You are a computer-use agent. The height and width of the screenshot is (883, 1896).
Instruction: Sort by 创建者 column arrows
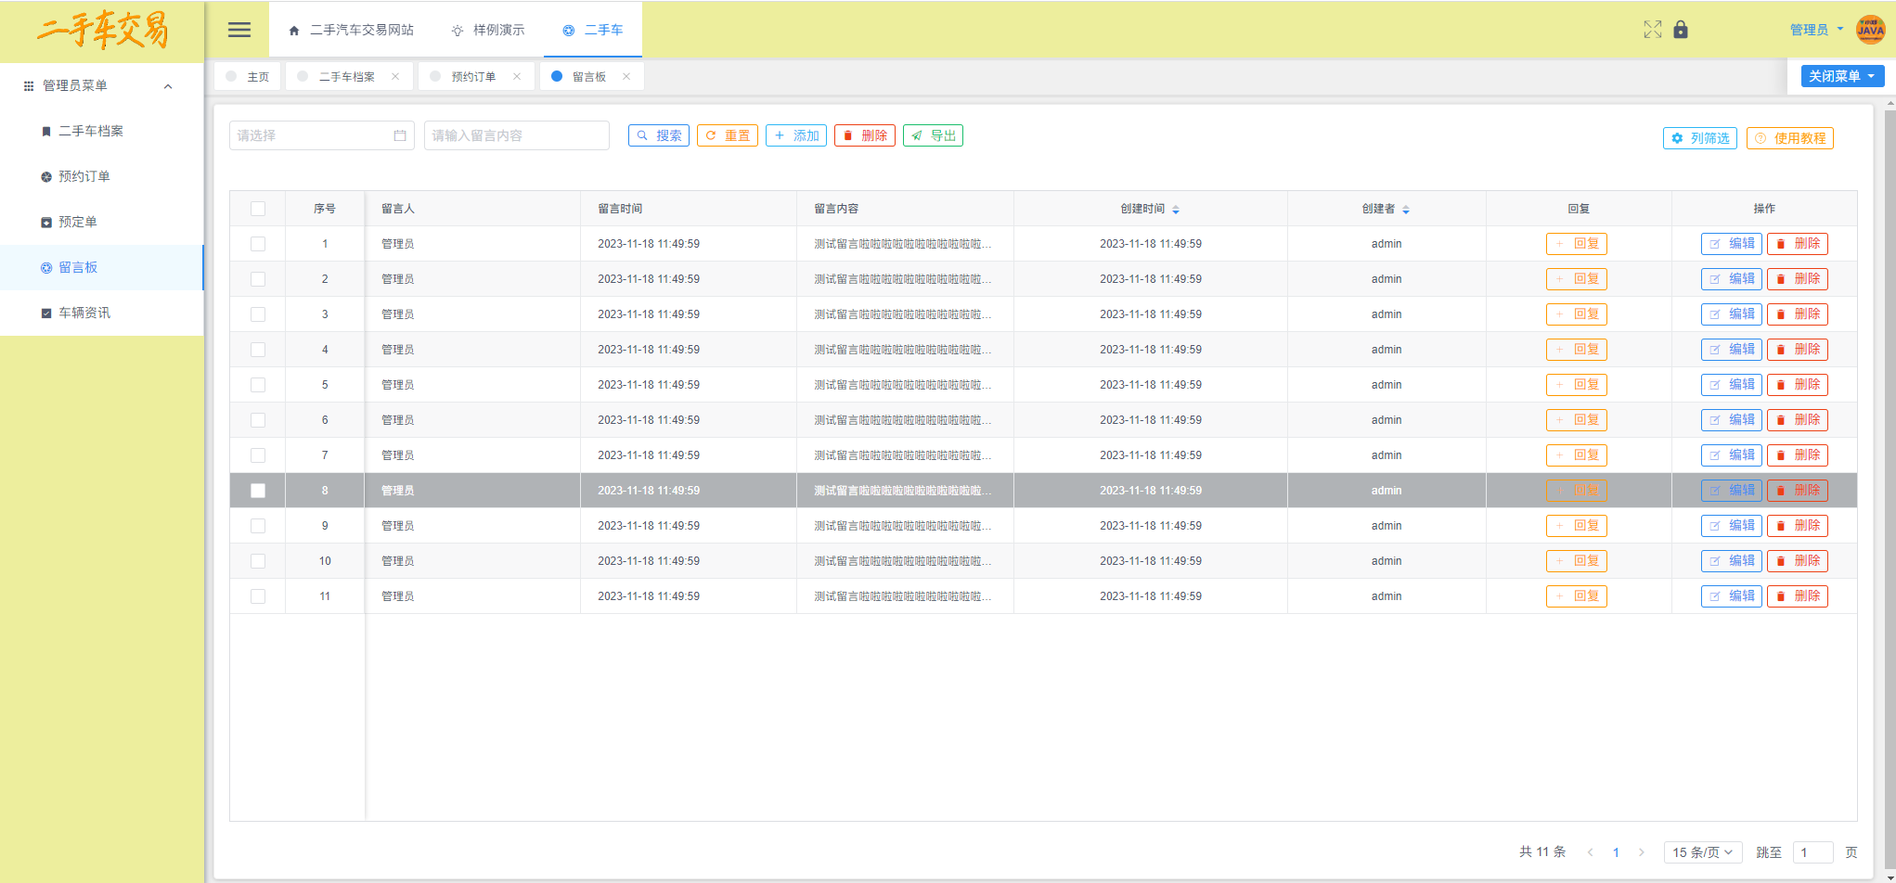coord(1406,210)
